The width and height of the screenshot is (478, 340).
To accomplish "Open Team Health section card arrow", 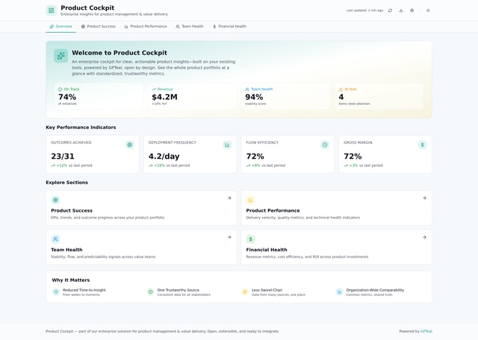I will (x=229, y=237).
